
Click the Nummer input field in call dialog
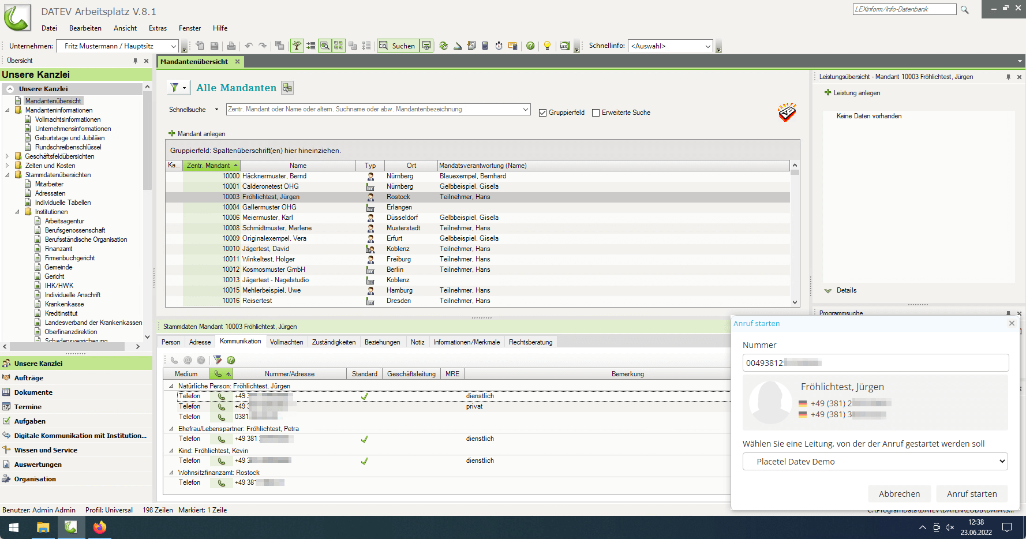[x=875, y=363]
